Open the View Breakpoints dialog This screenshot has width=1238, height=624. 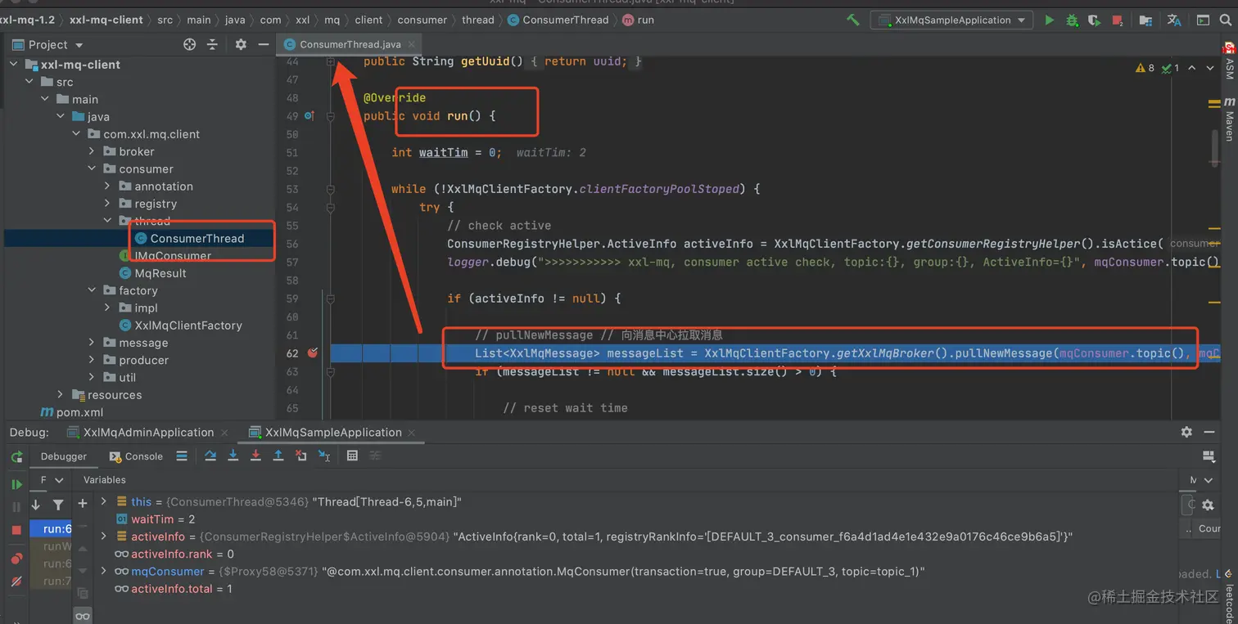pyautogui.click(x=16, y=559)
